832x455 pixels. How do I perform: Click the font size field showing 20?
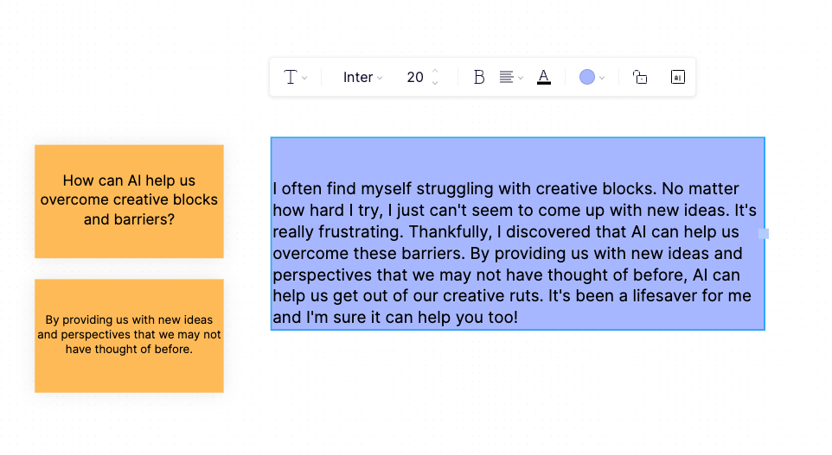[x=415, y=78]
